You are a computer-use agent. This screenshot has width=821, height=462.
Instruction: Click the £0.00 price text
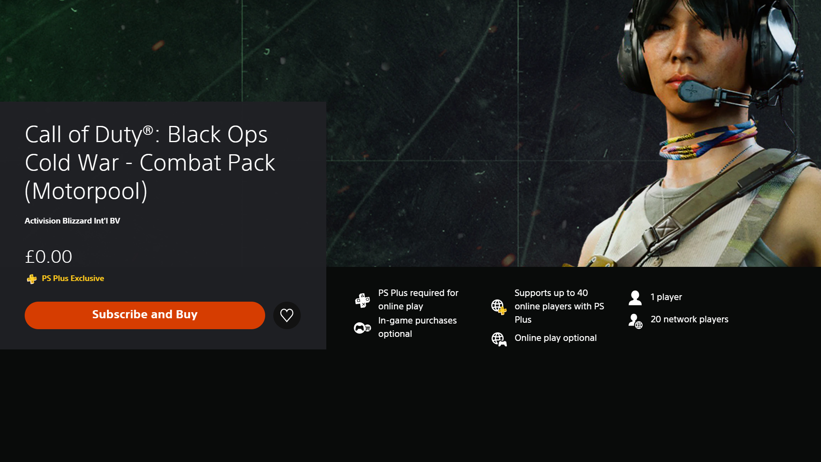49,257
